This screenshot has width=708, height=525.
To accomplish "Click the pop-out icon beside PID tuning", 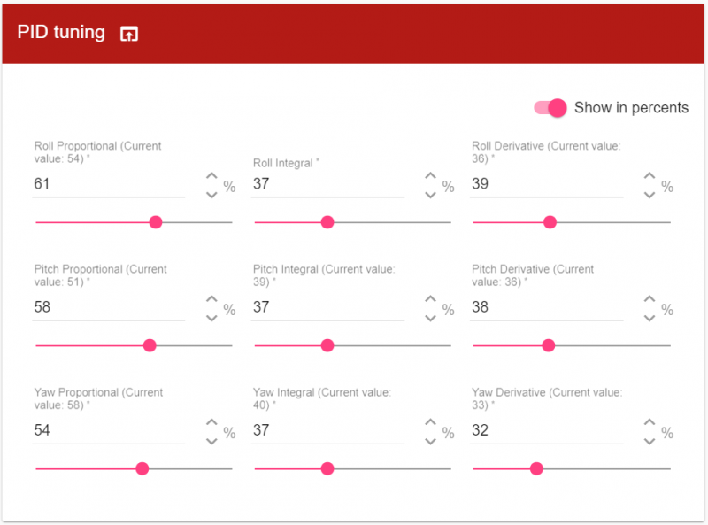I will (x=129, y=35).
